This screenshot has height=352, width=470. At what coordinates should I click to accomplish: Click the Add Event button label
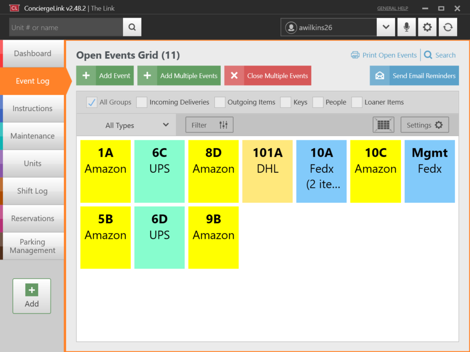pyautogui.click(x=114, y=76)
